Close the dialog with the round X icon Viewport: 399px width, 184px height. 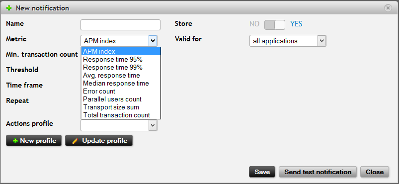point(388,8)
